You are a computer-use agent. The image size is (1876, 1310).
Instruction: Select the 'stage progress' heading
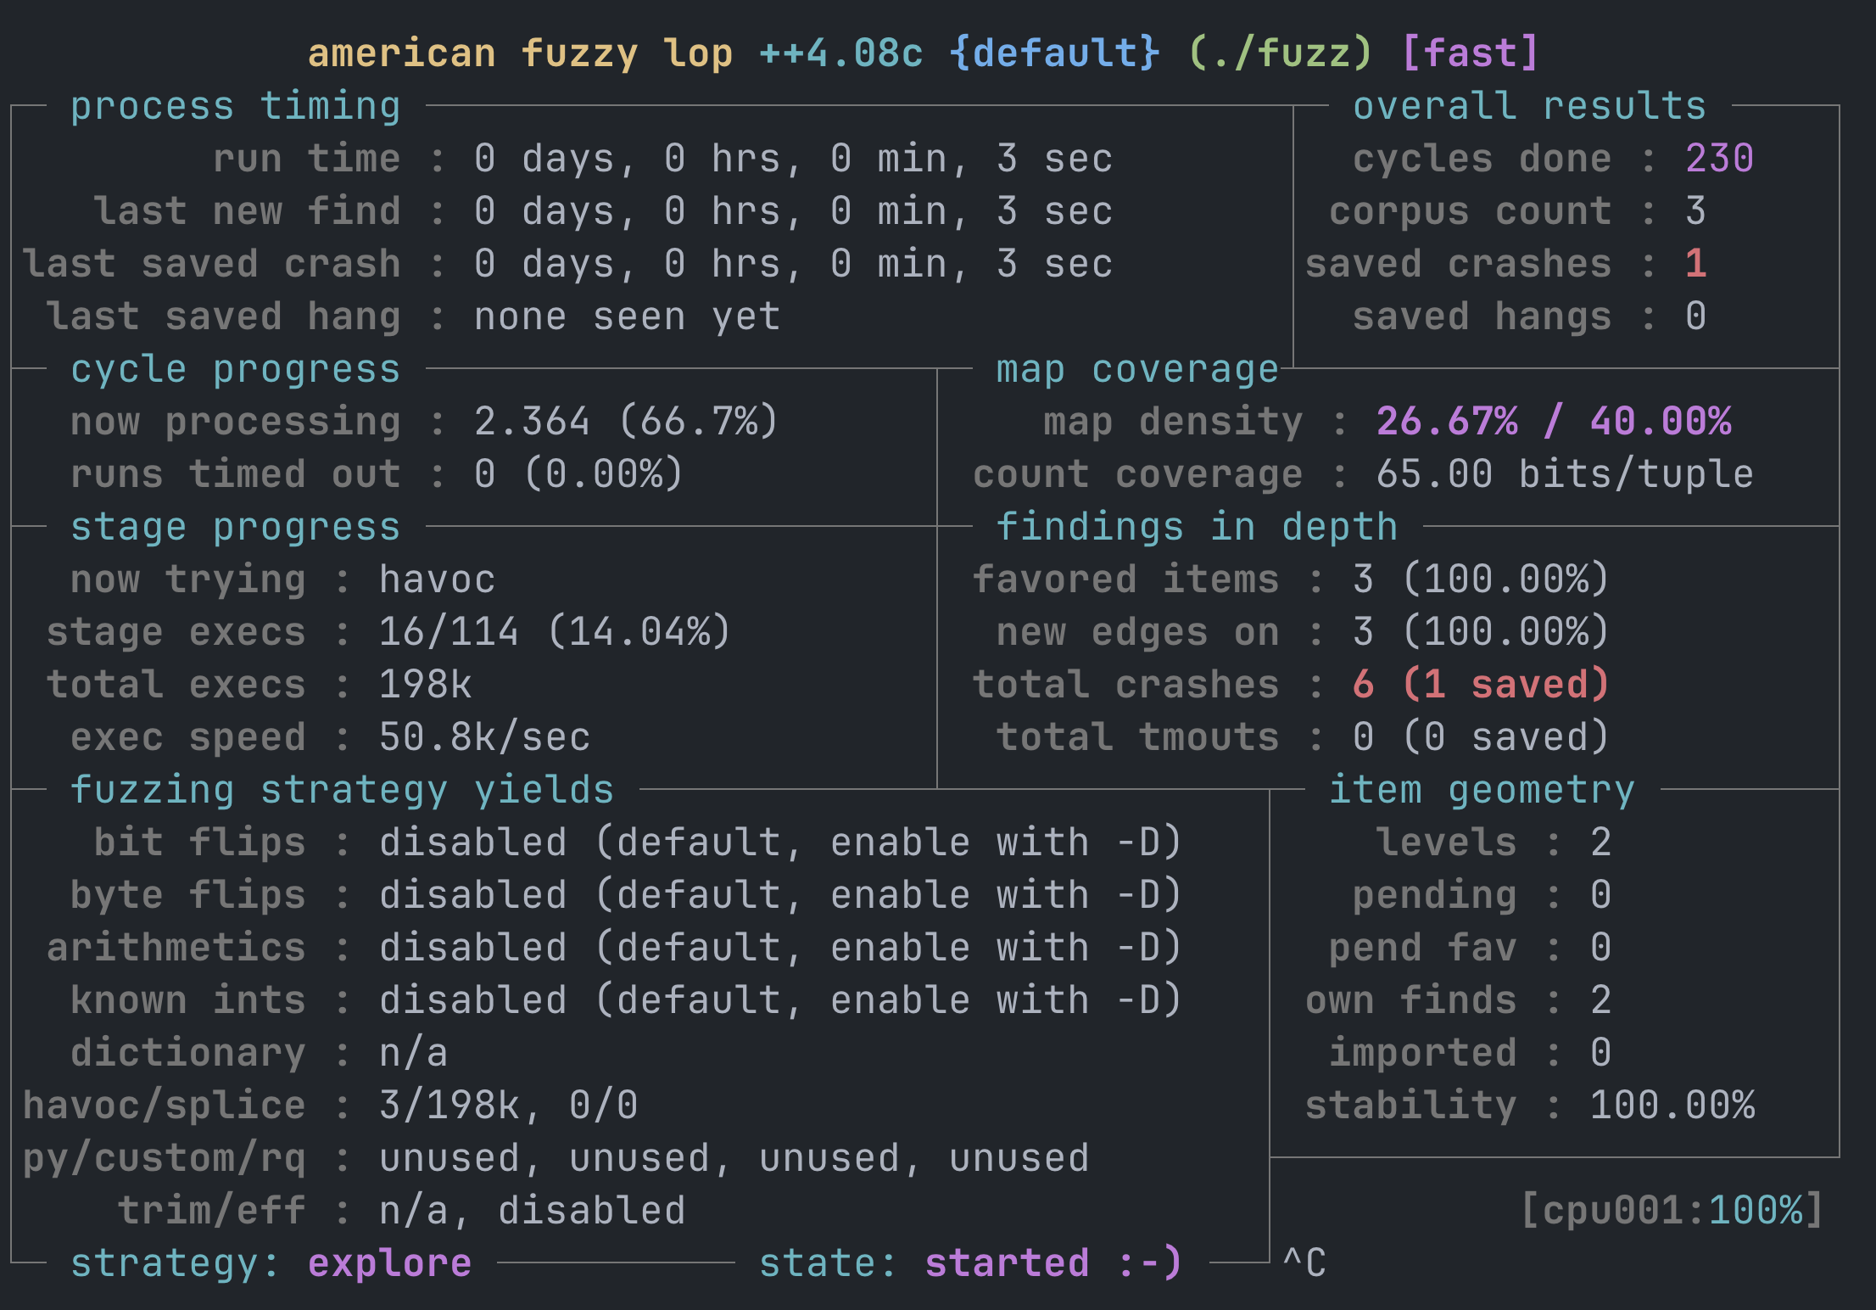235,528
